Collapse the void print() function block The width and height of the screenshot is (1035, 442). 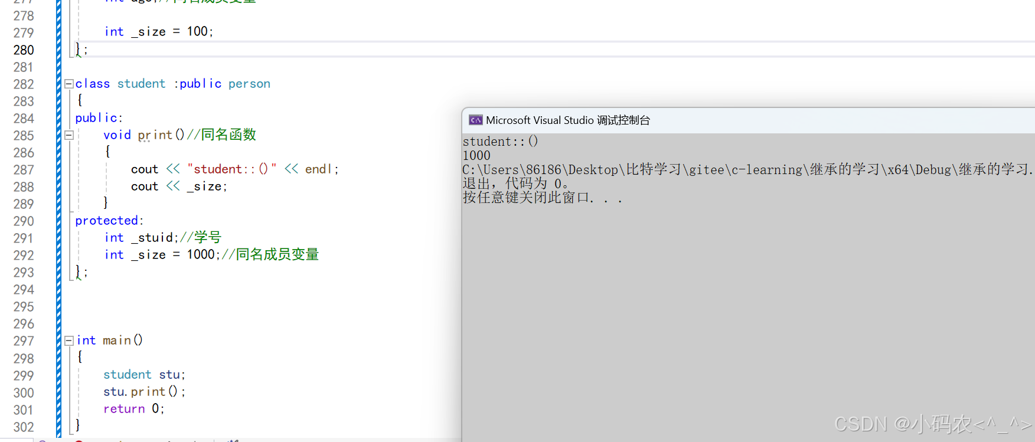[x=68, y=135]
